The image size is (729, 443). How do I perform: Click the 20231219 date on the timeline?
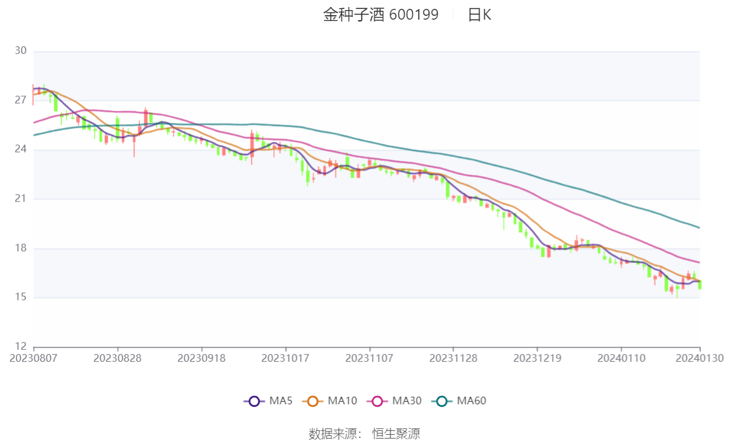[537, 358]
